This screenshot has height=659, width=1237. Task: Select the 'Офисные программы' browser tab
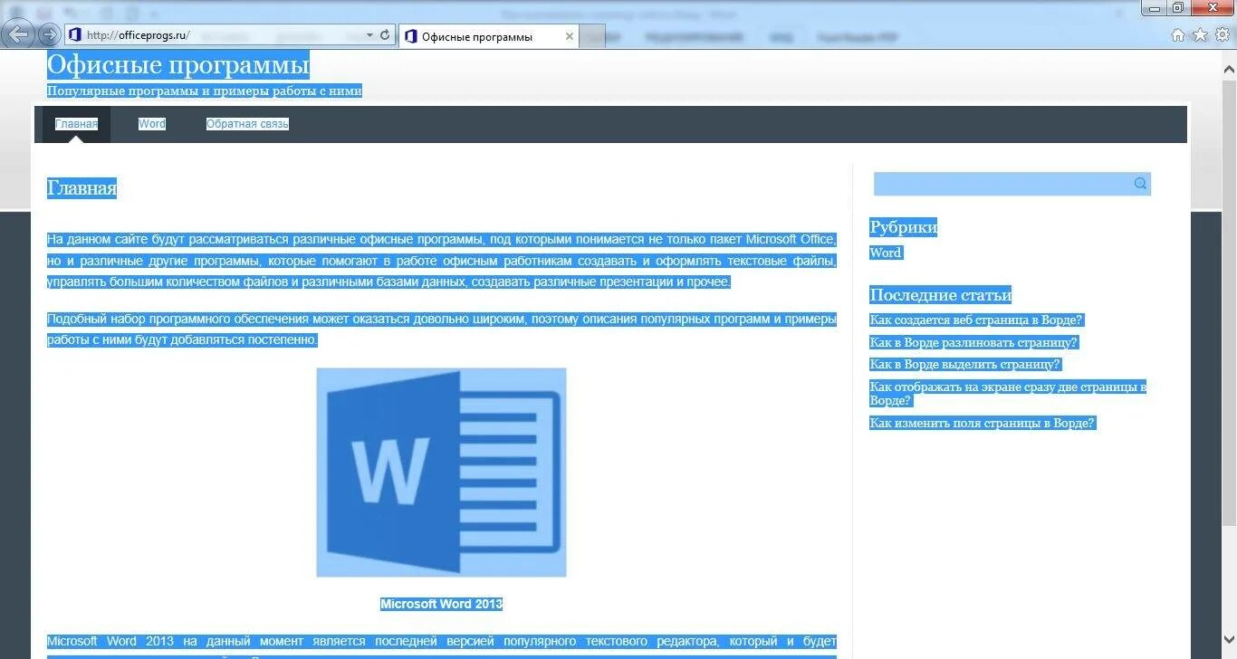(x=487, y=37)
